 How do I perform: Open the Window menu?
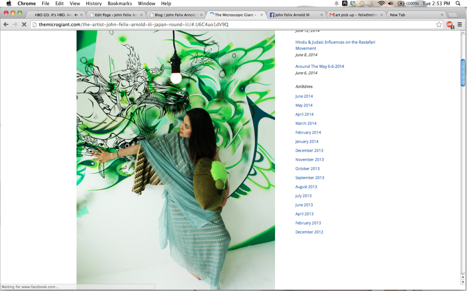pos(146,4)
